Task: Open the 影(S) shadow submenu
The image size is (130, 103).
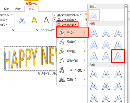Action: pos(72,32)
